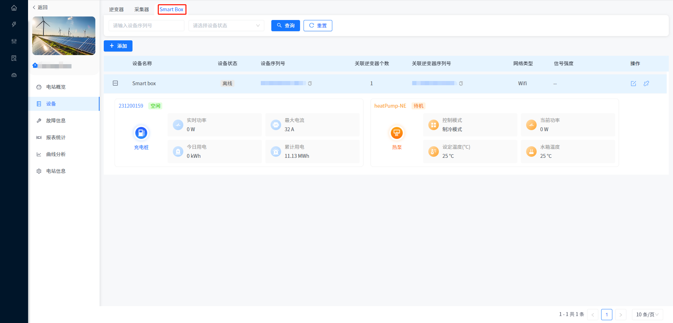Open the 10 per page dropdown
This screenshot has height=323, width=673.
click(647, 315)
